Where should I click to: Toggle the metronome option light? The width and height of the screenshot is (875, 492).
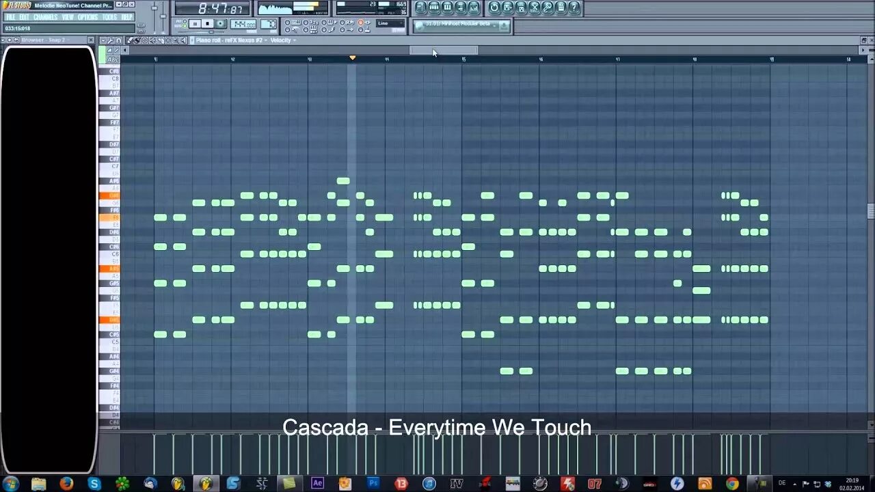tap(287, 30)
